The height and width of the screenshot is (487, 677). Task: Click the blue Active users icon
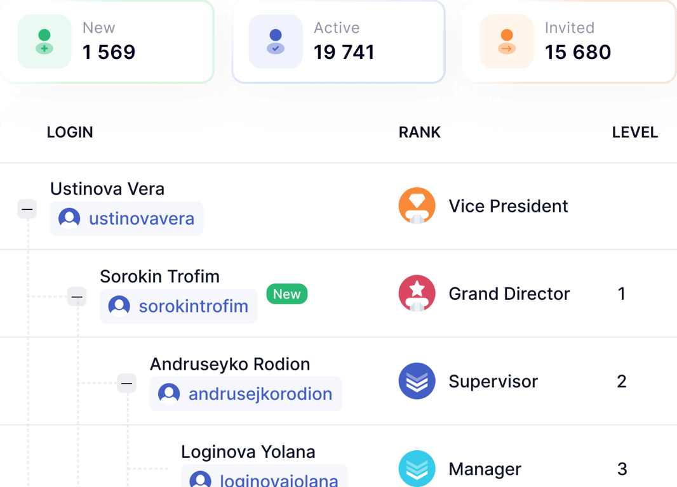[x=276, y=41]
